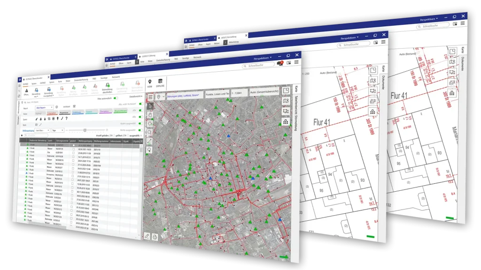Viewport: 481px width, 270px height.
Task: Select the 'Störmeldung abschließen' ribbon icon
Action: (108, 89)
